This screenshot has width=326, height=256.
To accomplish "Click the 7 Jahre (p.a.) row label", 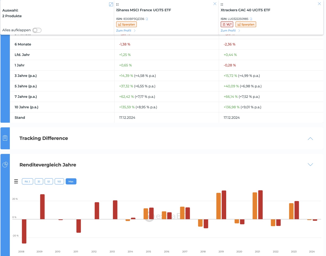I will click(x=26, y=97).
